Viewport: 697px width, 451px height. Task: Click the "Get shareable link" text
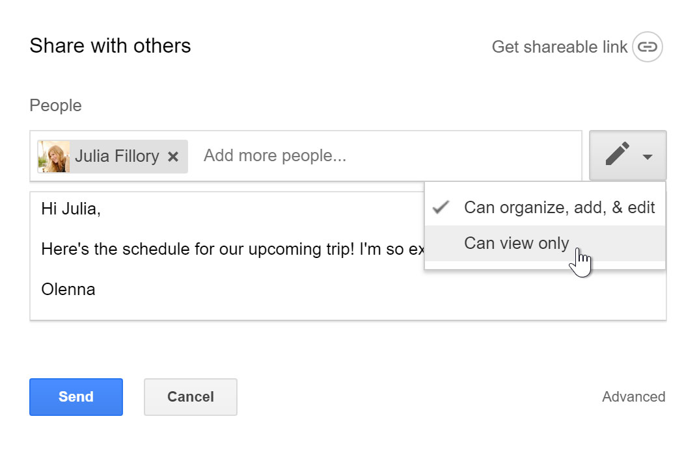click(559, 47)
